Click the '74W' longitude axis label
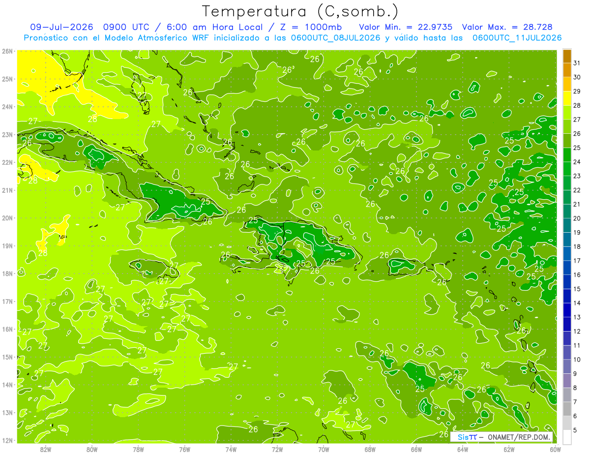 231,449
